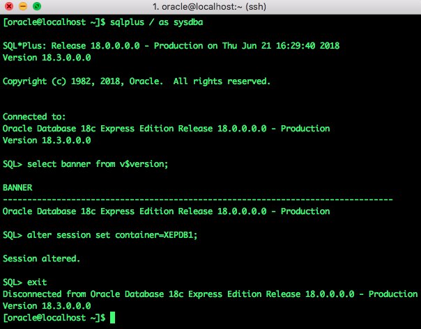The width and height of the screenshot is (421, 329).
Task: Click 'Version 18.3.0.0.0' under the Connected banner
Action: tap(47, 141)
